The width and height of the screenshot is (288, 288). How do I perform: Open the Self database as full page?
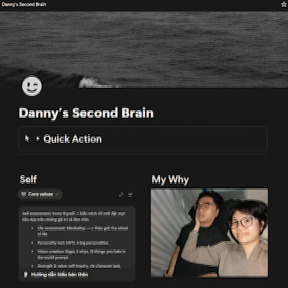coord(121,194)
